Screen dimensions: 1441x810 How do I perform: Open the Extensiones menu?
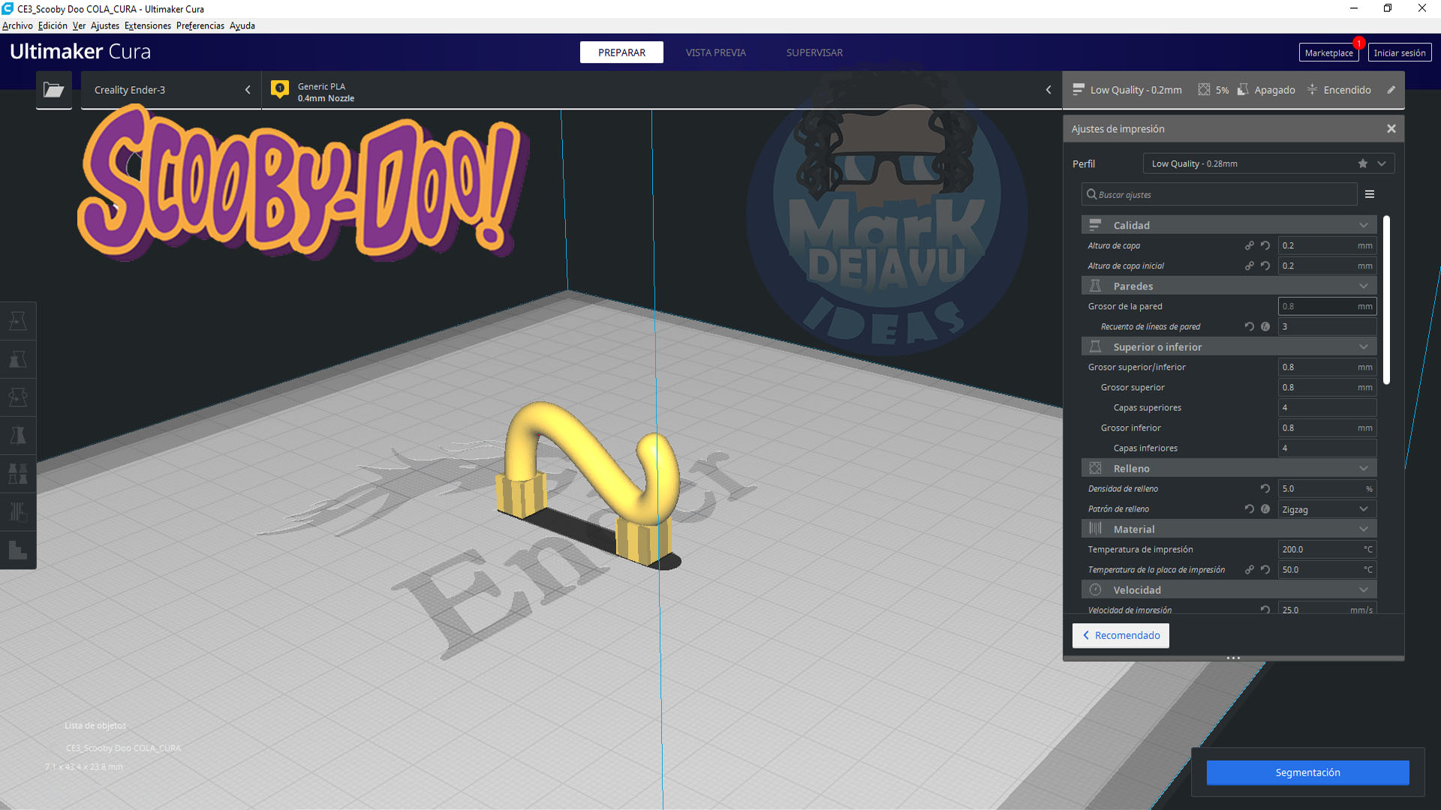[x=147, y=25]
